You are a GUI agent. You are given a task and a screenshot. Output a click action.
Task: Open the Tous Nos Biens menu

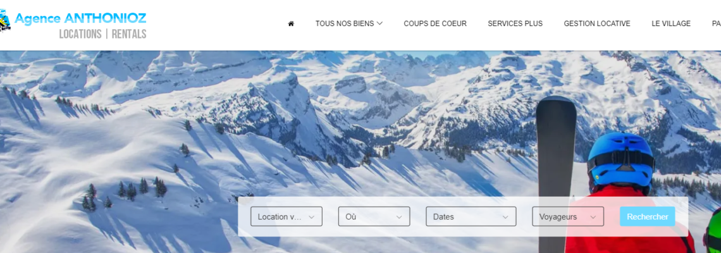(x=349, y=23)
